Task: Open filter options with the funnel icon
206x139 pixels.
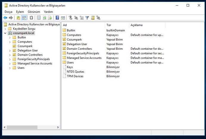Action: pyautogui.click(x=87, y=18)
